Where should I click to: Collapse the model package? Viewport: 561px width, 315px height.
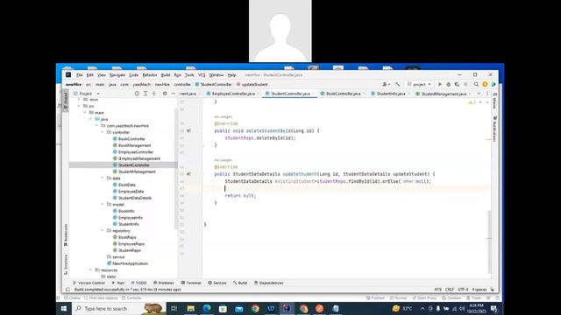[x=103, y=204]
